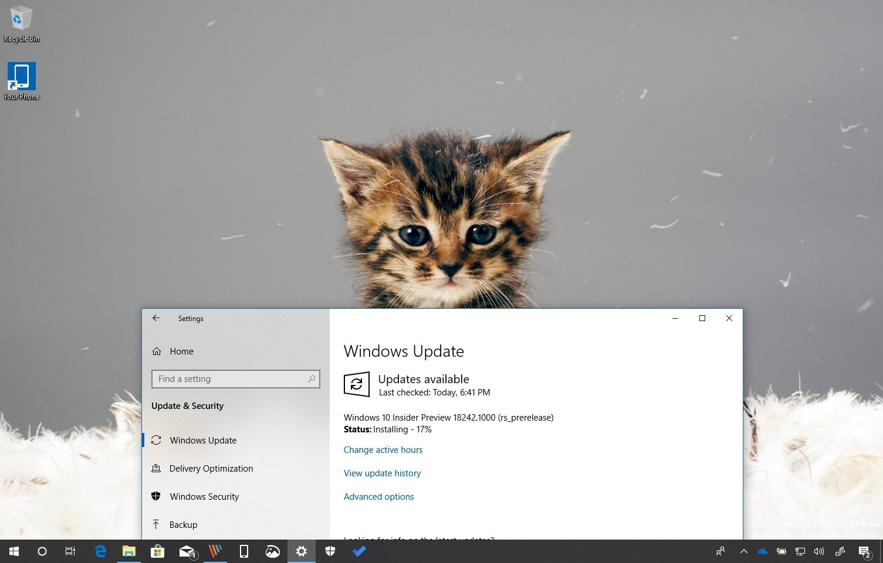Image resolution: width=883 pixels, height=563 pixels.
Task: Open Advanced options link
Action: tap(378, 497)
